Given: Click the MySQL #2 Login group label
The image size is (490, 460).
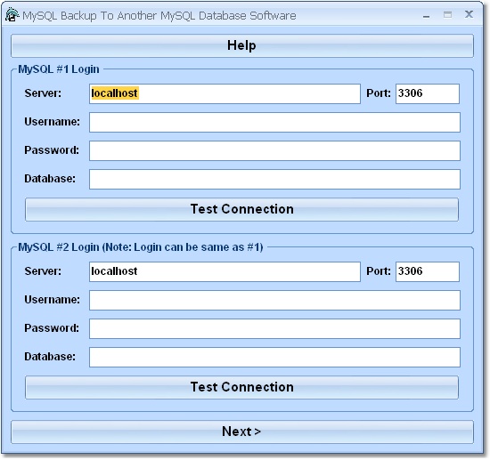Looking at the screenshot, I should click(141, 247).
